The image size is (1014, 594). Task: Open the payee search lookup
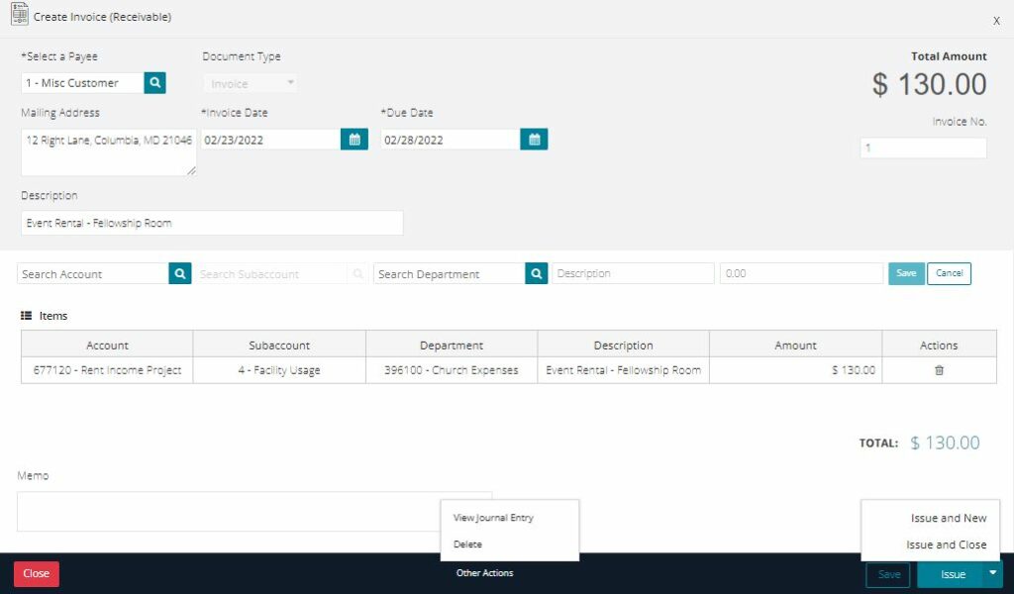(x=154, y=82)
